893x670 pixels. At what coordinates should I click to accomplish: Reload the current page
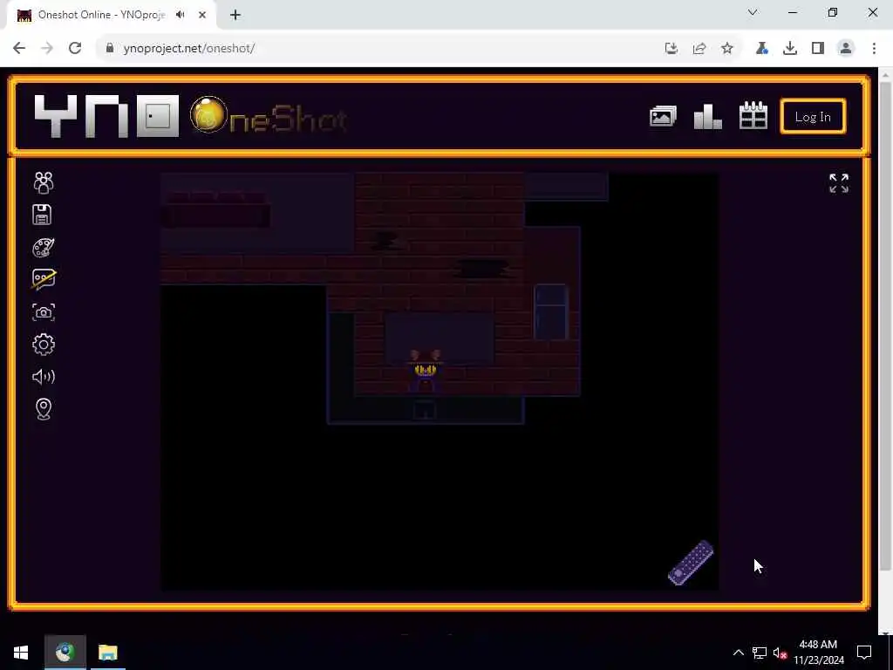click(x=75, y=49)
